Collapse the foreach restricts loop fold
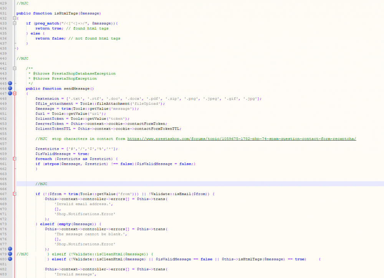This screenshot has height=278, width=384. pos(14,159)
